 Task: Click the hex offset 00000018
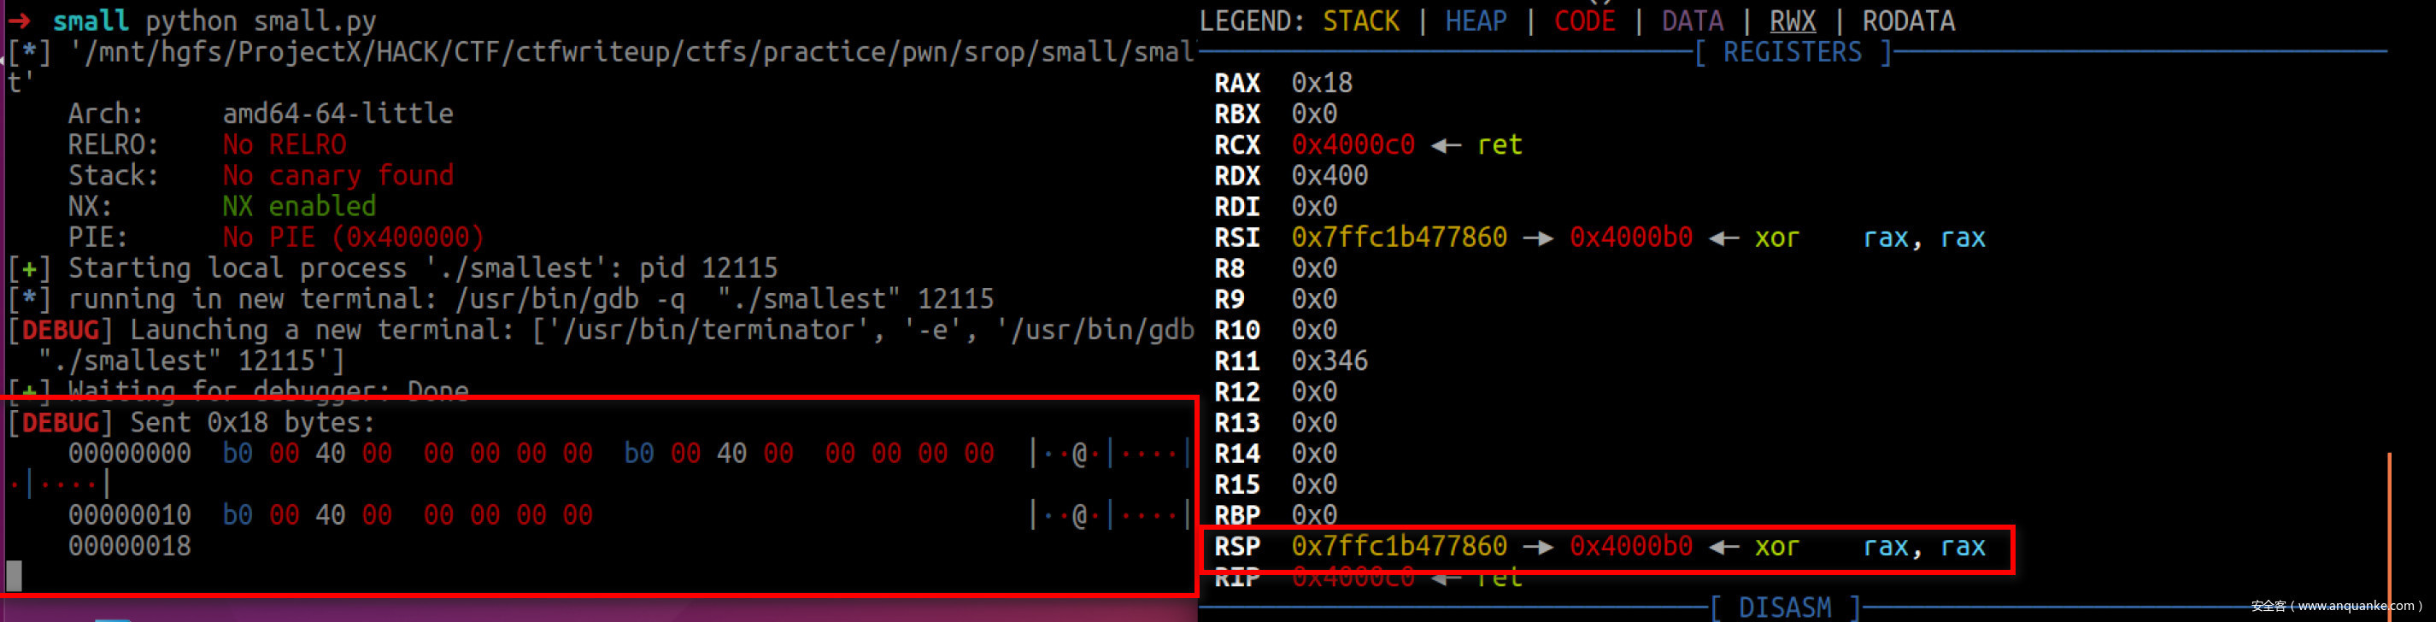pos(130,546)
